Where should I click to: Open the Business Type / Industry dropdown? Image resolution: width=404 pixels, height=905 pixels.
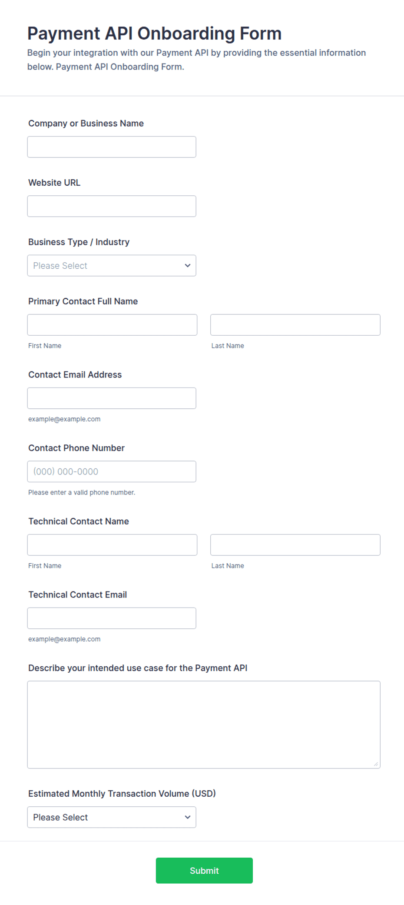[x=112, y=266]
